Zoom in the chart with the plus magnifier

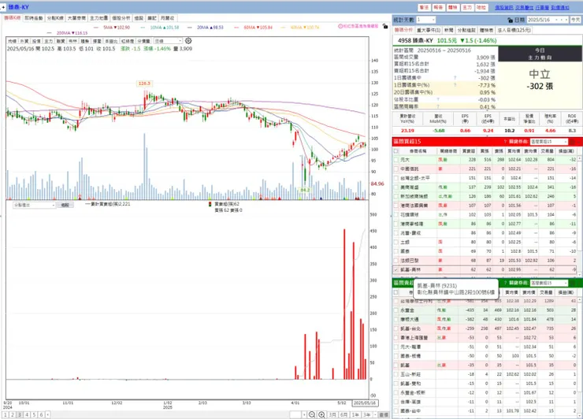[321, 414]
